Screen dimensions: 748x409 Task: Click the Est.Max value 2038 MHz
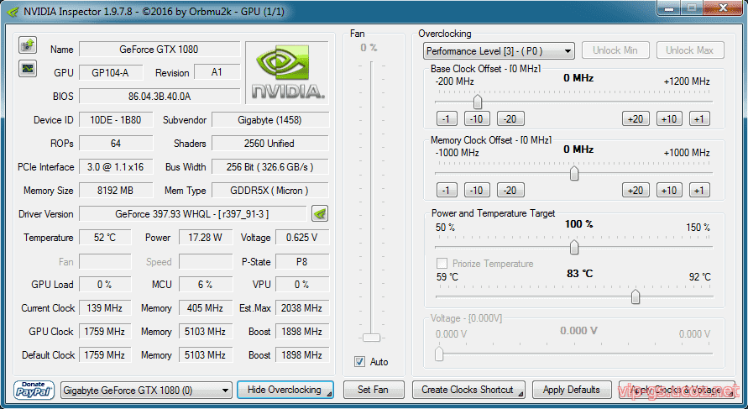pyautogui.click(x=302, y=308)
